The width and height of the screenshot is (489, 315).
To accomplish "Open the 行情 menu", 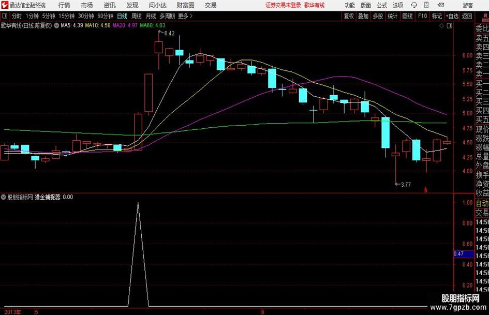I will pos(64,5).
